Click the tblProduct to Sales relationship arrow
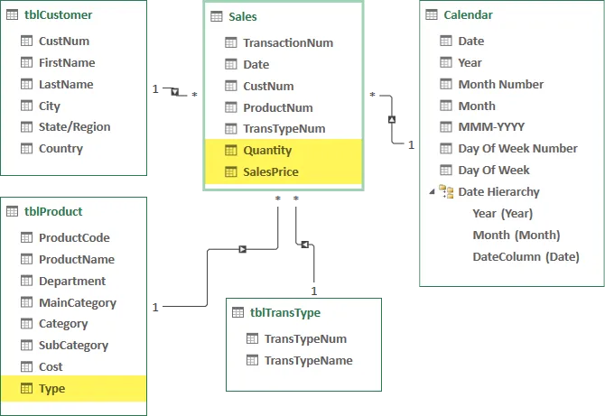Viewport: 605px width, 416px height. coord(242,248)
